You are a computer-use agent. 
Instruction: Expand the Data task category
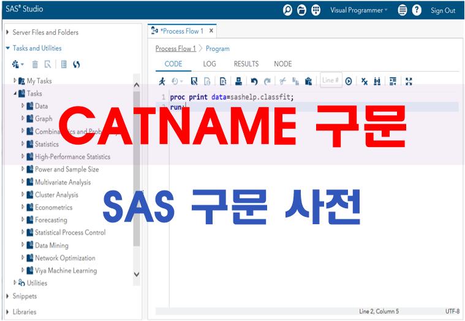point(23,106)
